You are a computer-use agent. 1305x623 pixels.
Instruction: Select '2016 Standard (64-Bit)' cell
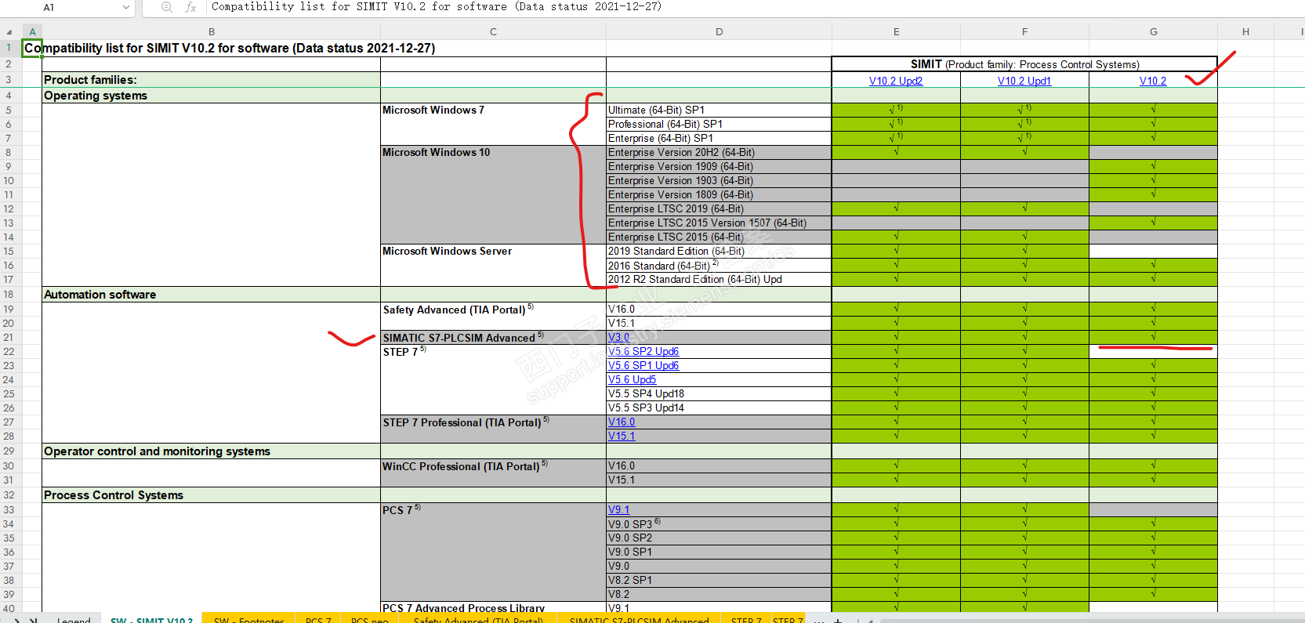[x=719, y=266]
